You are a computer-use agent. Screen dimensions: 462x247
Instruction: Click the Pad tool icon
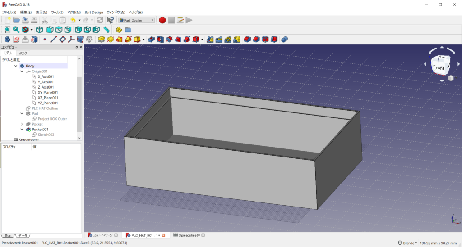pos(102,40)
